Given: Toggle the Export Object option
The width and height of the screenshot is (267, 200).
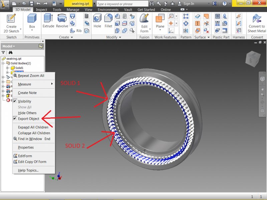Looking at the screenshot, I should tap(28, 119).
